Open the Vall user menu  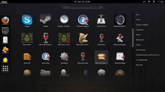tap(161, 2)
